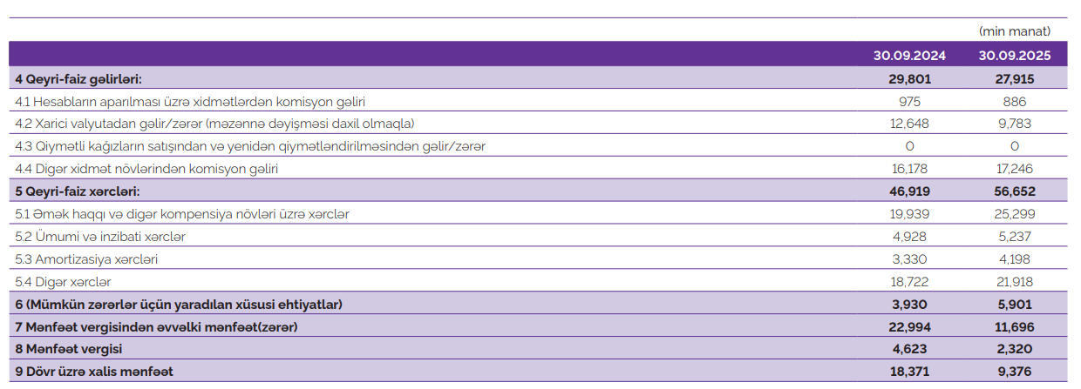The image size is (1081, 389).
Task: Click the '8 Mənfəət vergisi' row label
Action: 69,349
